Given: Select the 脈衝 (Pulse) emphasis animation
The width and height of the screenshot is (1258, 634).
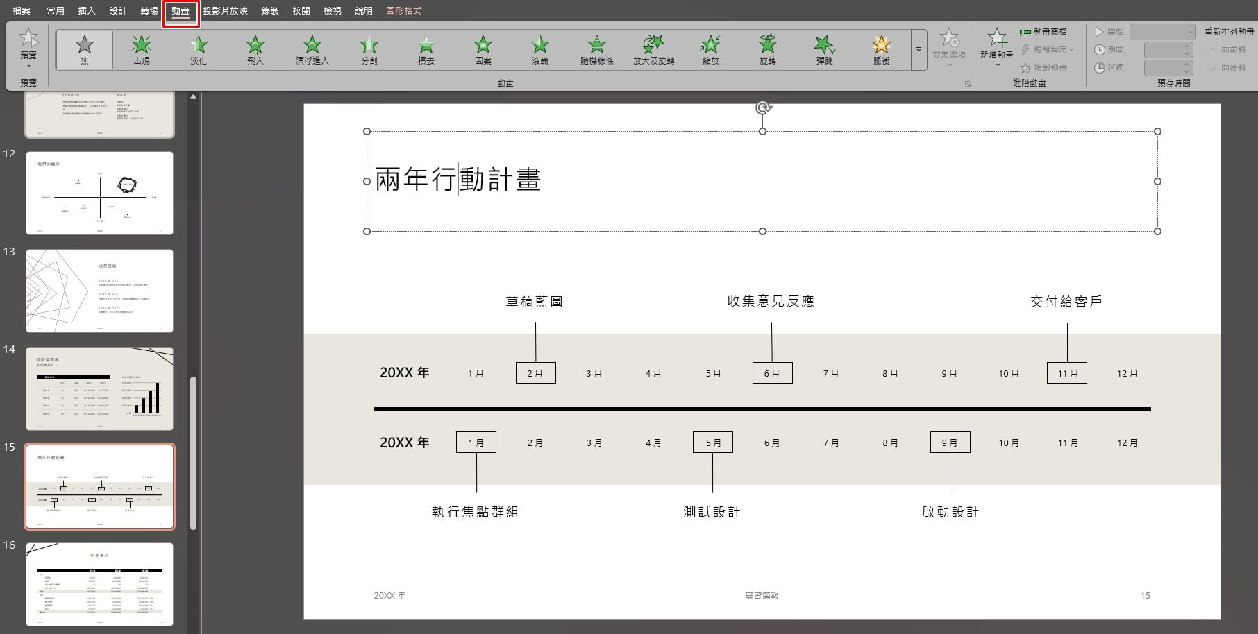Looking at the screenshot, I should tap(882, 50).
